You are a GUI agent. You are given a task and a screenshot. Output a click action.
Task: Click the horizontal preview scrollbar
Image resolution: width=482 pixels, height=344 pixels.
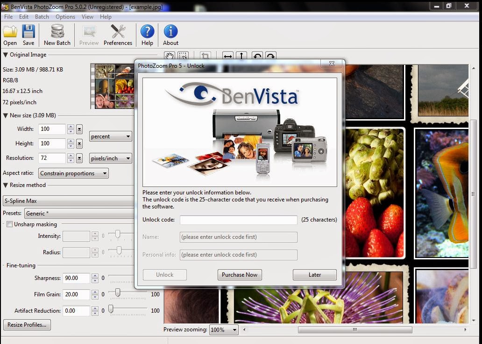(355, 330)
